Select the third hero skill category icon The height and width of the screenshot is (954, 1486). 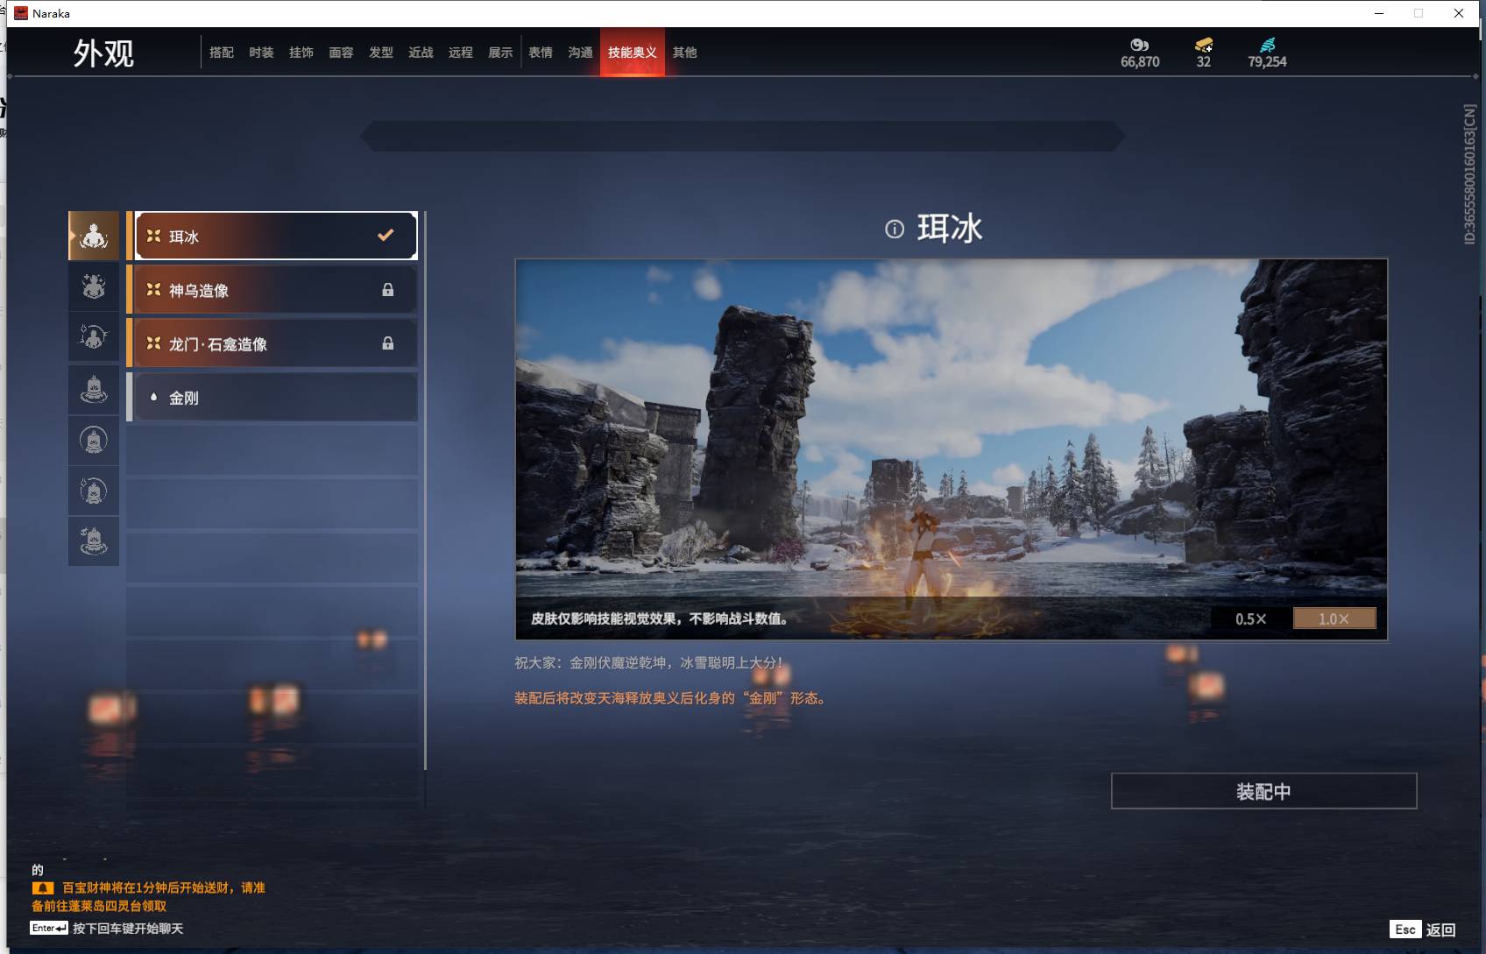click(x=94, y=337)
